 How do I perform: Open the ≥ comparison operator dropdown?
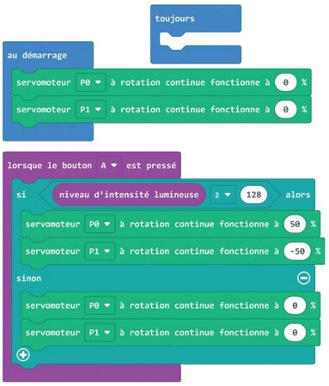coord(222,195)
